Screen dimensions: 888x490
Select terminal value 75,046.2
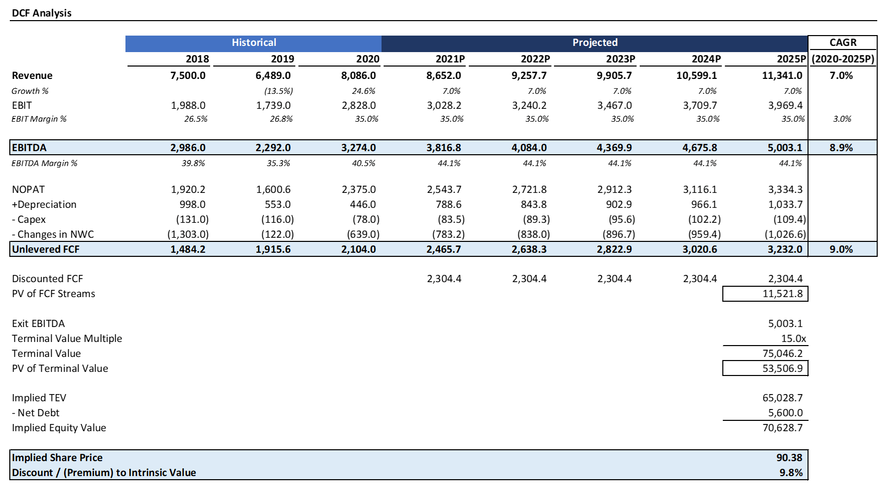pyautogui.click(x=783, y=353)
